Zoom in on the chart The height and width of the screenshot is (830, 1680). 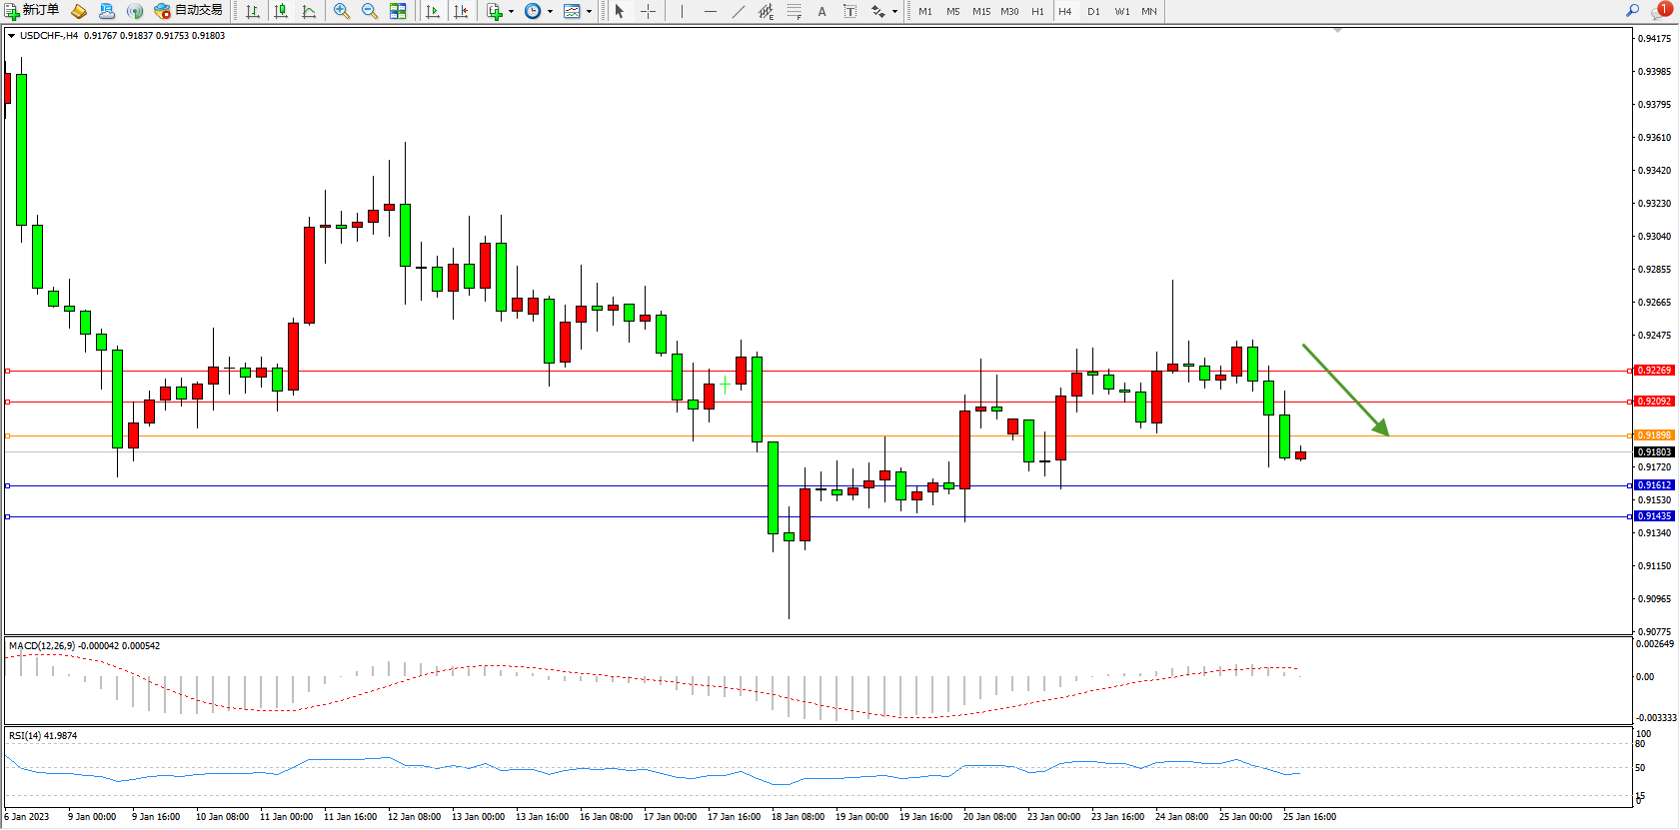[x=342, y=11]
